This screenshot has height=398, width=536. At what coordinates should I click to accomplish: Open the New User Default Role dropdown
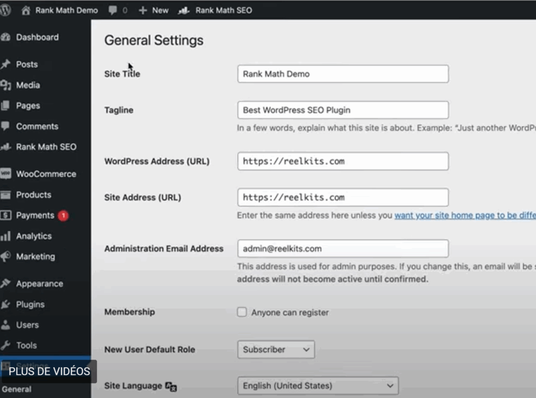click(276, 349)
